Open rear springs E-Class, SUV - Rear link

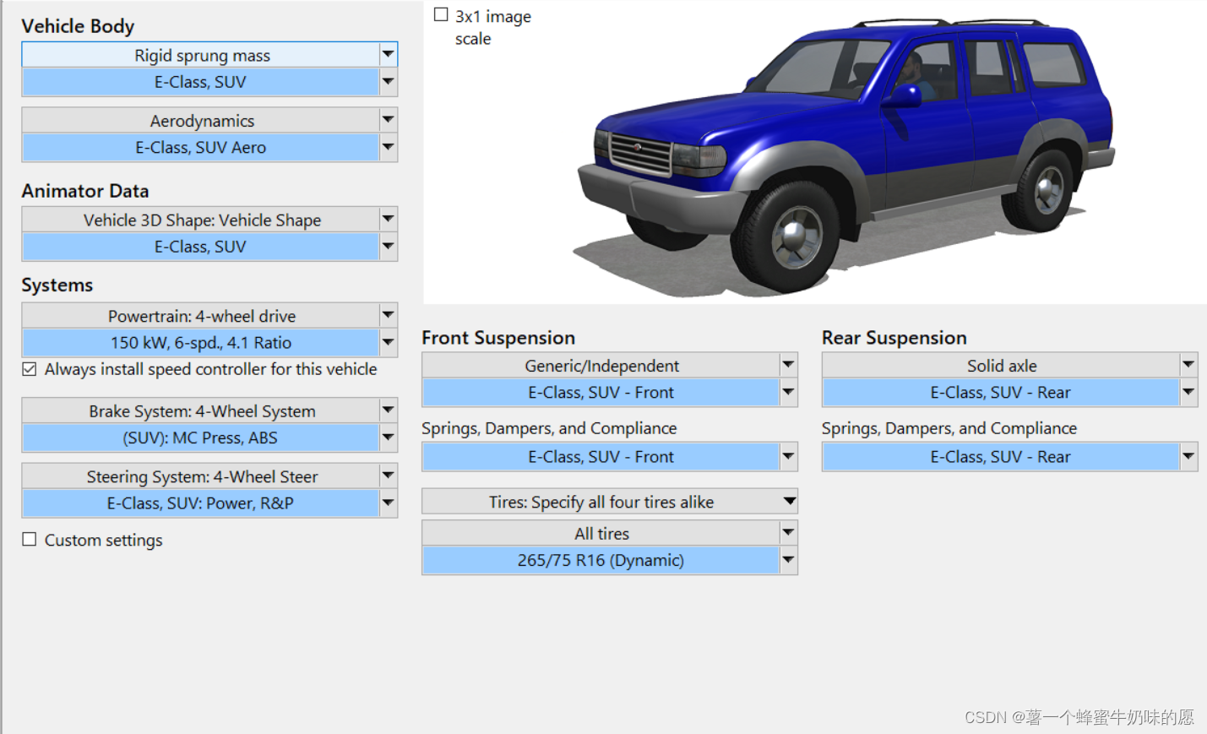coord(1002,456)
